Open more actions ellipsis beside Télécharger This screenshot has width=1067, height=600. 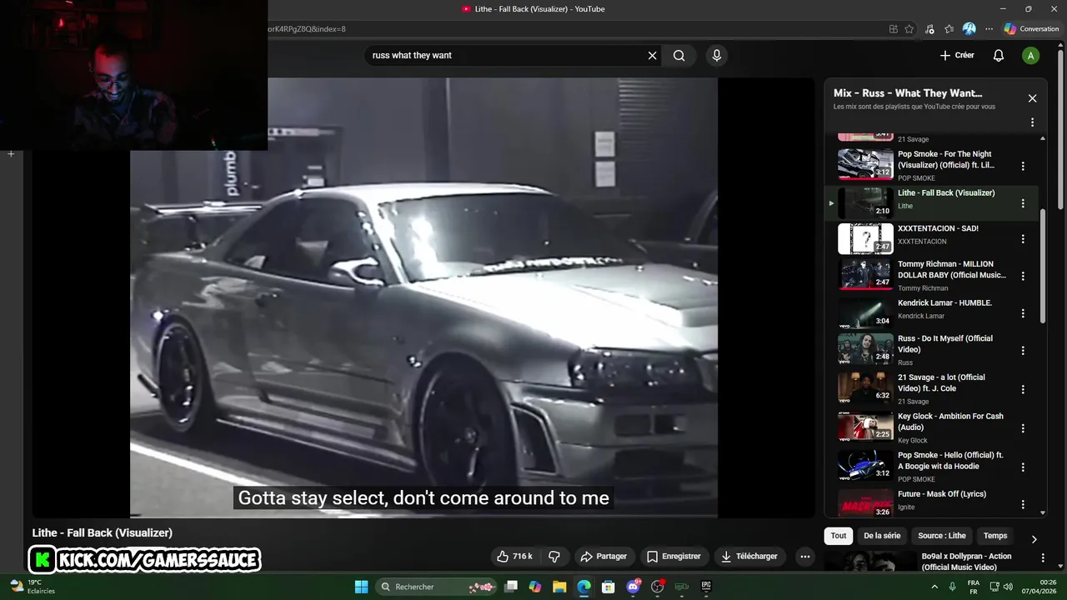coord(804,557)
